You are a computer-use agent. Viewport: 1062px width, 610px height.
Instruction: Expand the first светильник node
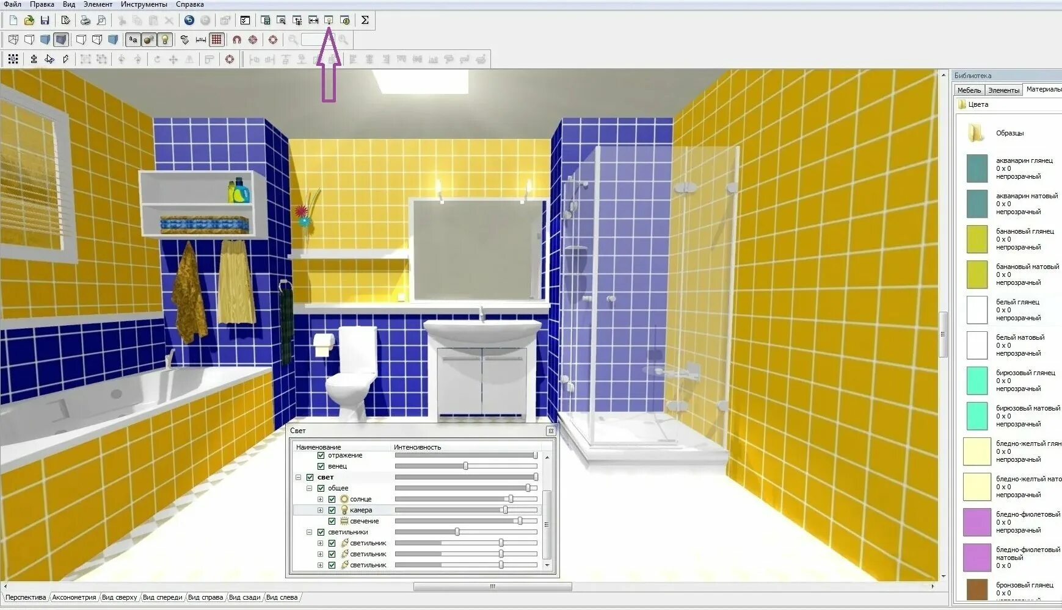320,543
